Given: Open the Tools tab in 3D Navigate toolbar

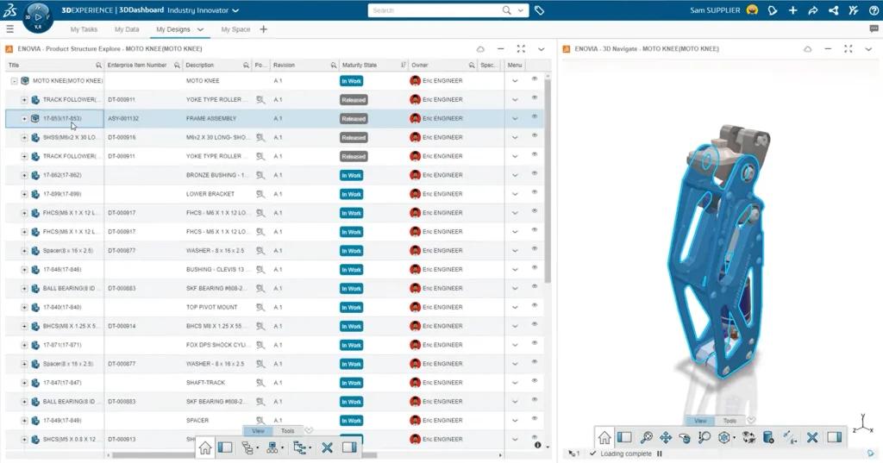Looking at the screenshot, I should click(x=730, y=421).
